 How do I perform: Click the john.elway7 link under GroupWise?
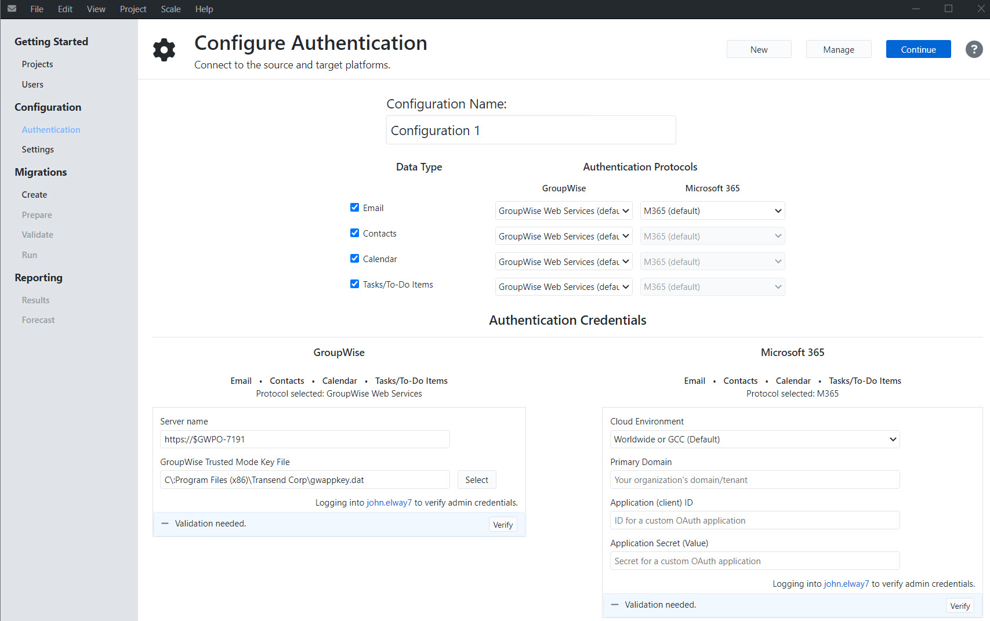pyautogui.click(x=389, y=503)
